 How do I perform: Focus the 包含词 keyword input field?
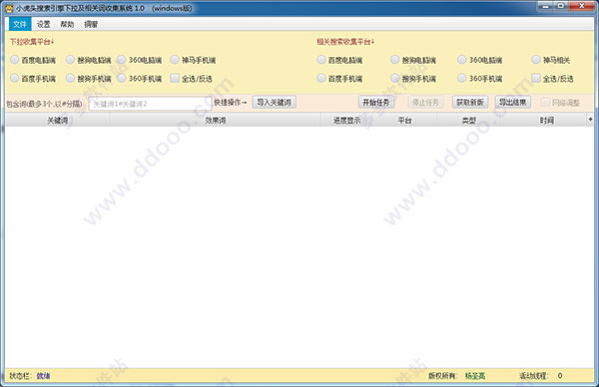(150, 104)
